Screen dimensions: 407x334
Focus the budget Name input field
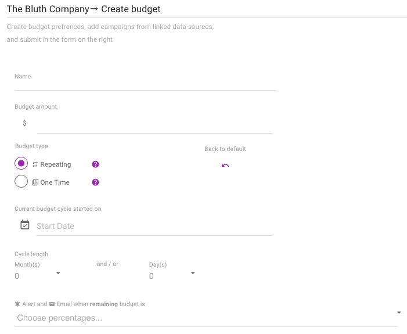click(x=145, y=84)
